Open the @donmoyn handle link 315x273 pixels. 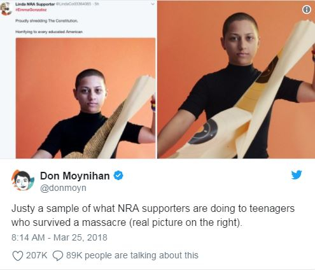63,188
